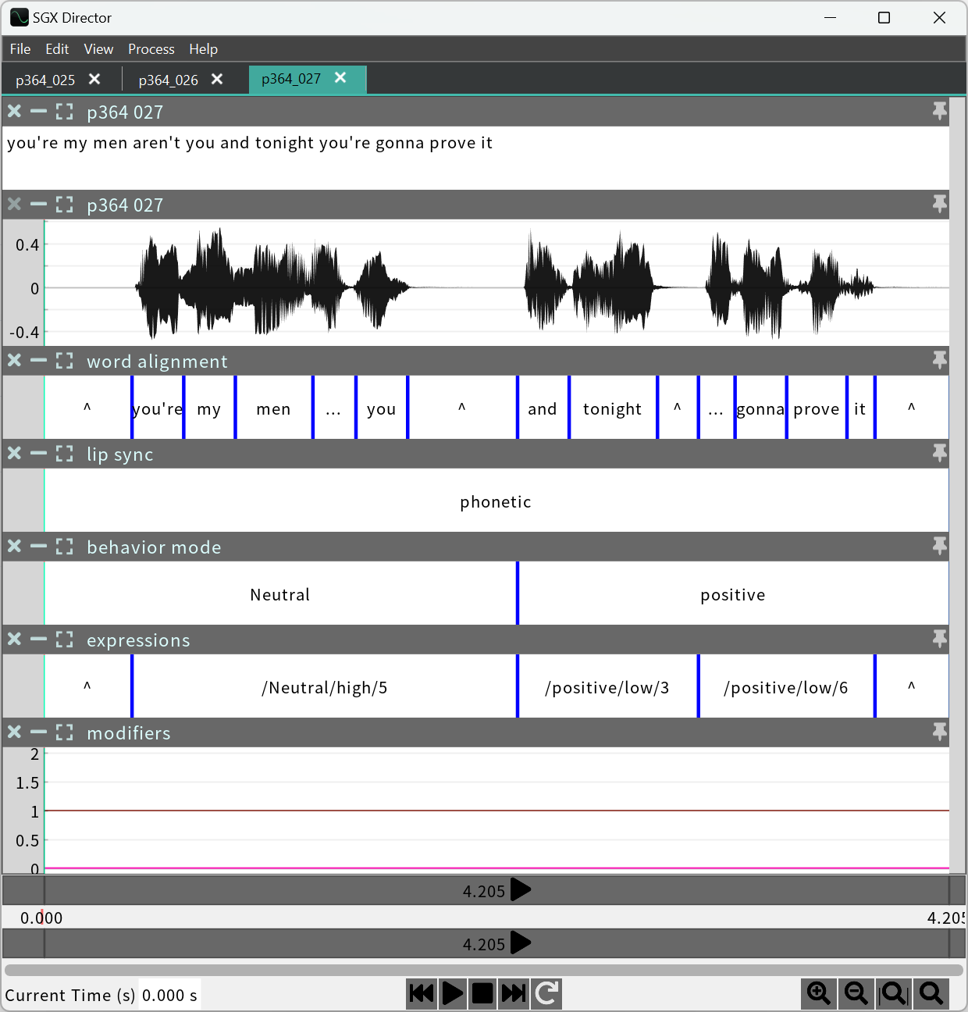The width and height of the screenshot is (968, 1012).
Task: Click the zoom out magnifier icon
Action: [x=856, y=993]
